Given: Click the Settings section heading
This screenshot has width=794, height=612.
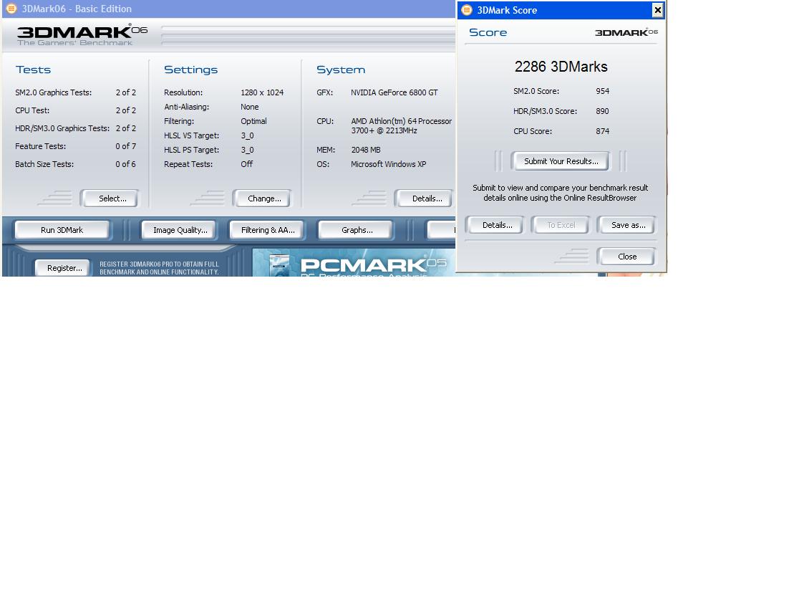Looking at the screenshot, I should [x=190, y=70].
